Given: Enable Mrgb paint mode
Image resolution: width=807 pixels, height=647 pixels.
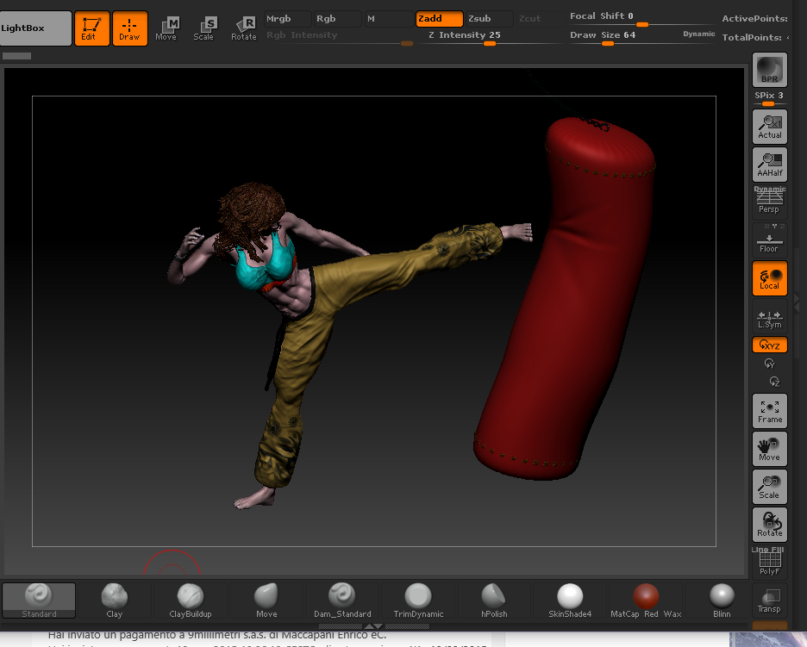Looking at the screenshot, I should click(x=287, y=18).
